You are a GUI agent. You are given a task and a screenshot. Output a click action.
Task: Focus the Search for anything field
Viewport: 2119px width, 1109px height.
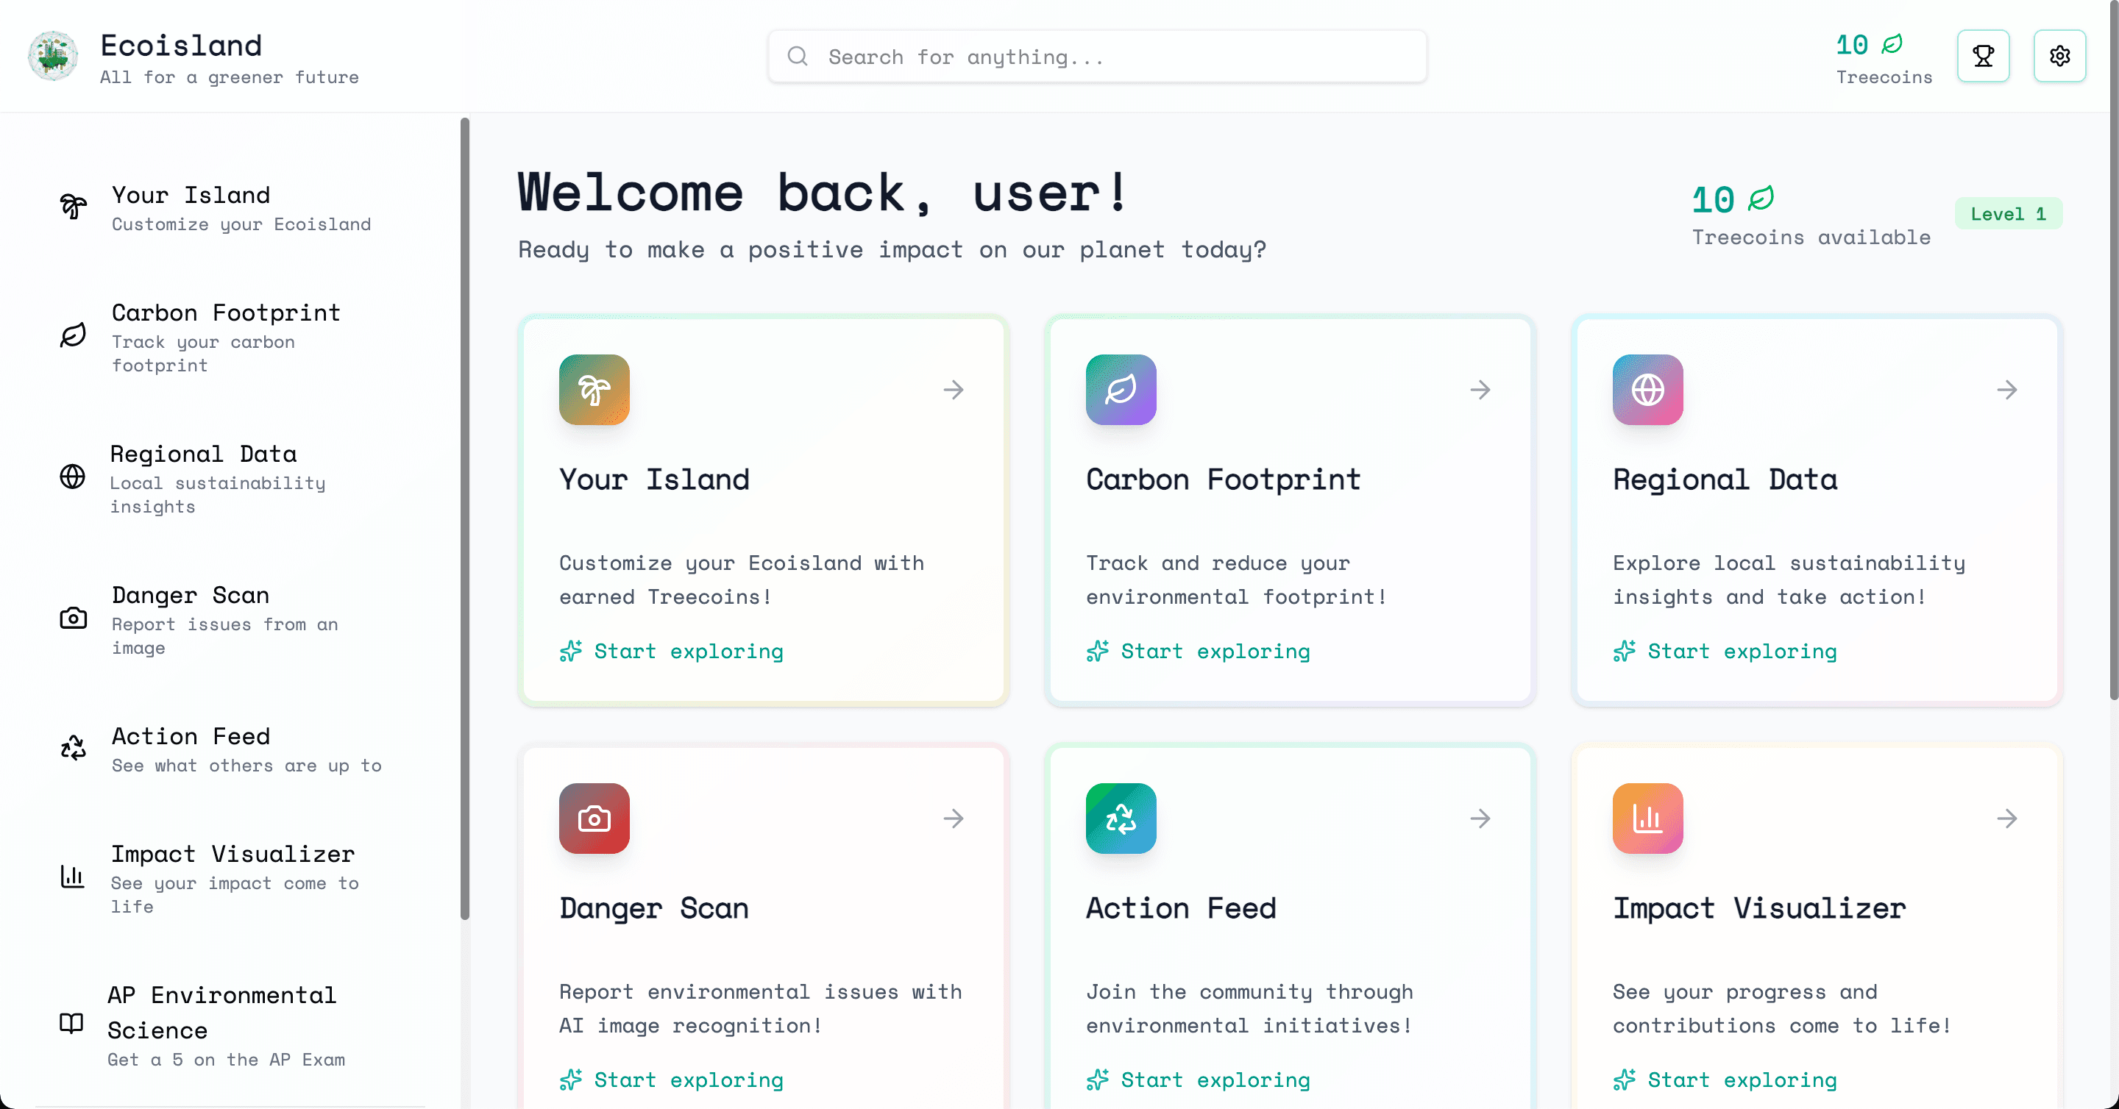[x=1097, y=56]
